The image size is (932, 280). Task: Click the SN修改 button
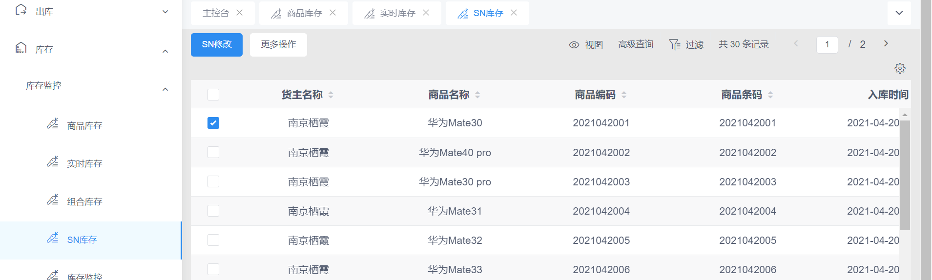click(217, 45)
